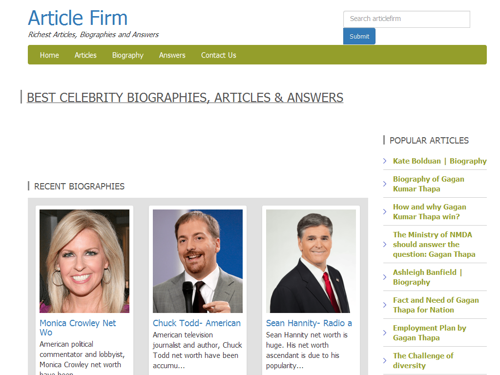The height and width of the screenshot is (375, 500).
Task: Open the Home menu item
Action: tap(49, 55)
